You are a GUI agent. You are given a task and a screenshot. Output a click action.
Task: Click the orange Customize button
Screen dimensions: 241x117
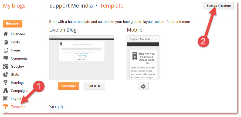click(x=68, y=86)
